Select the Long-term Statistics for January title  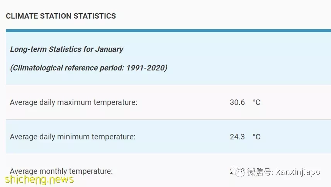(67, 49)
